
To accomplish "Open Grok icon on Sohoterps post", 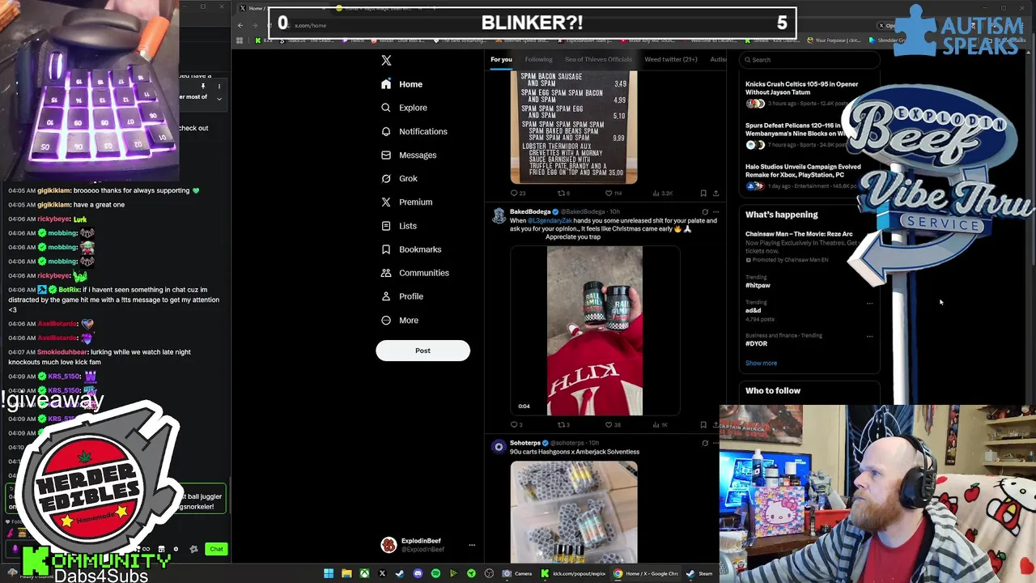I will [x=705, y=443].
